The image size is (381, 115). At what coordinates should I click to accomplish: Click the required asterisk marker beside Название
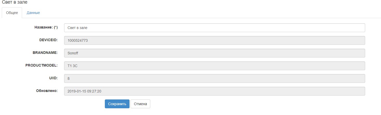click(x=56, y=27)
